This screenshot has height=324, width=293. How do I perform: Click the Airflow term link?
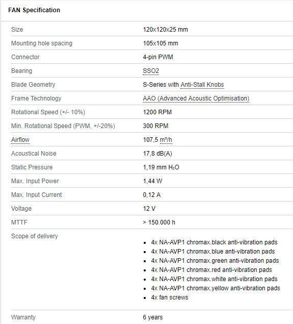tap(20, 140)
